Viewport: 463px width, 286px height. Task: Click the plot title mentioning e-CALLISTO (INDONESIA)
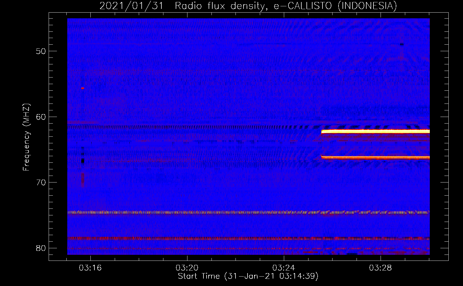coord(248,6)
